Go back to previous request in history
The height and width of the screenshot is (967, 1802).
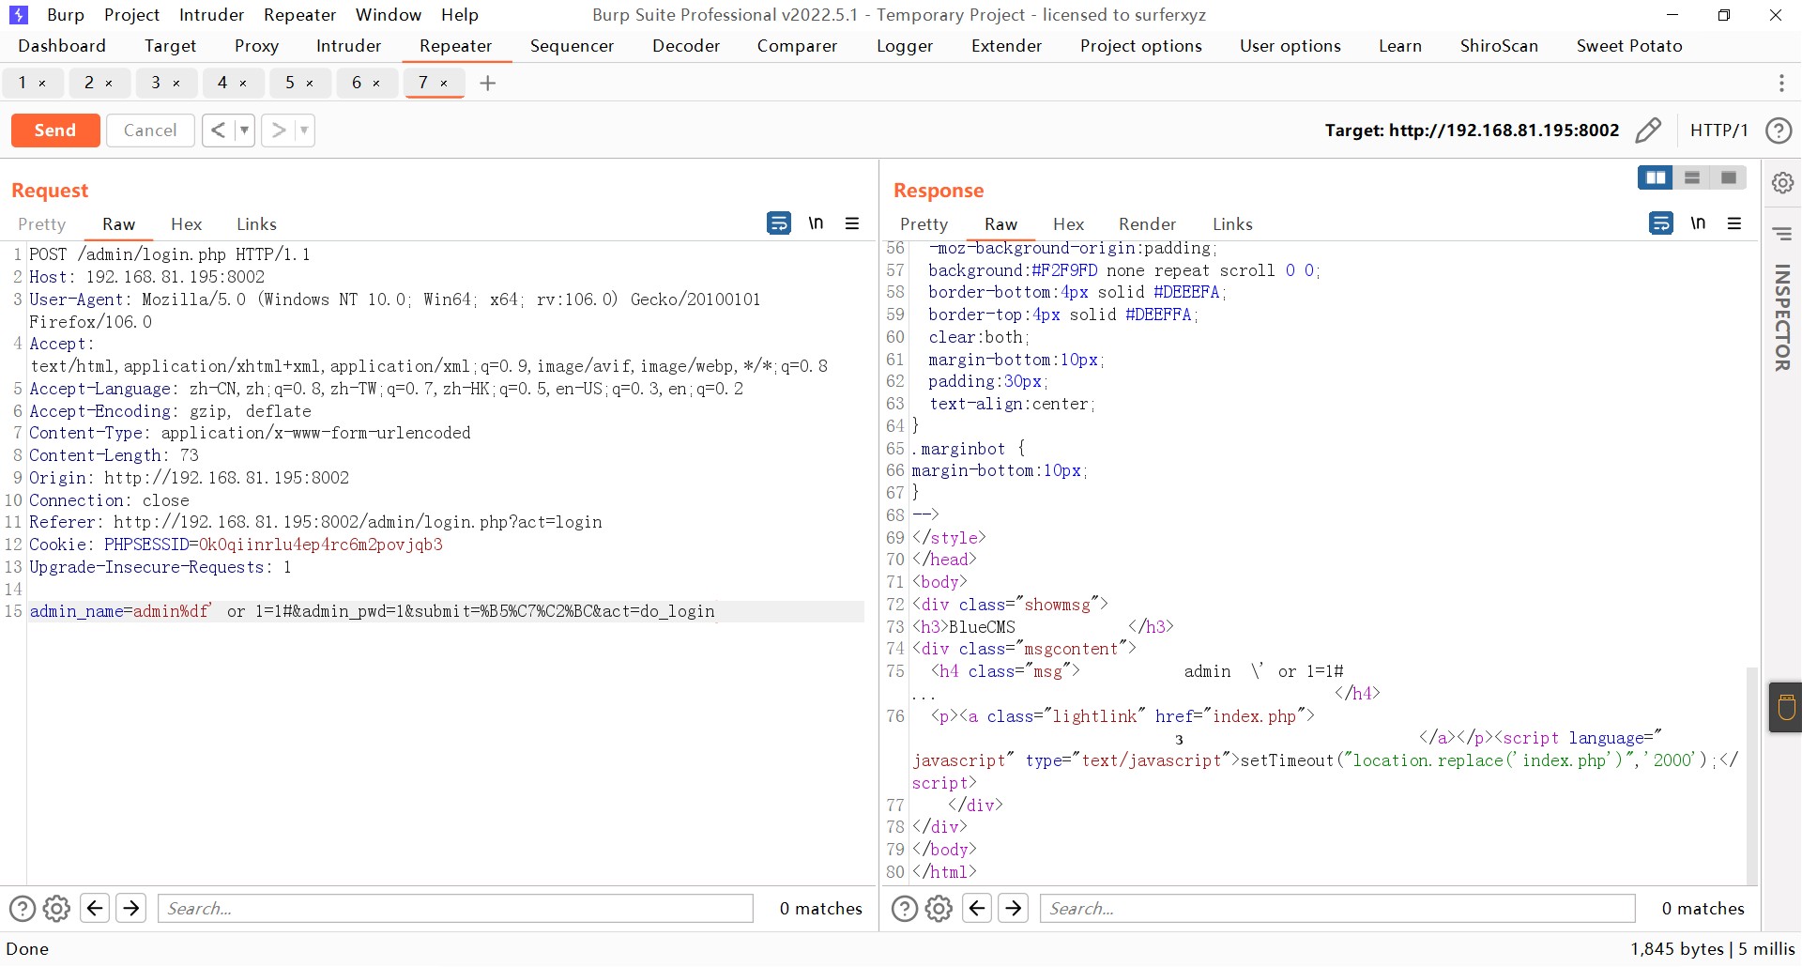(218, 130)
